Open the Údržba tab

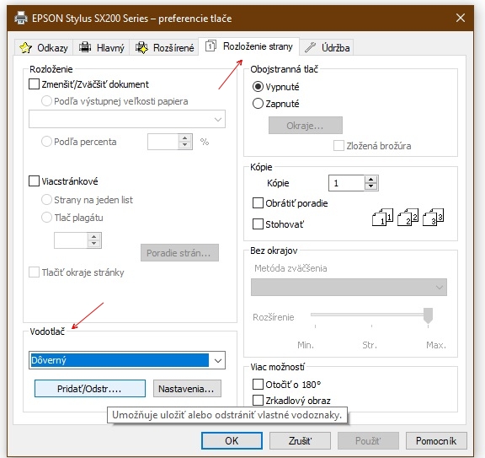coord(327,48)
